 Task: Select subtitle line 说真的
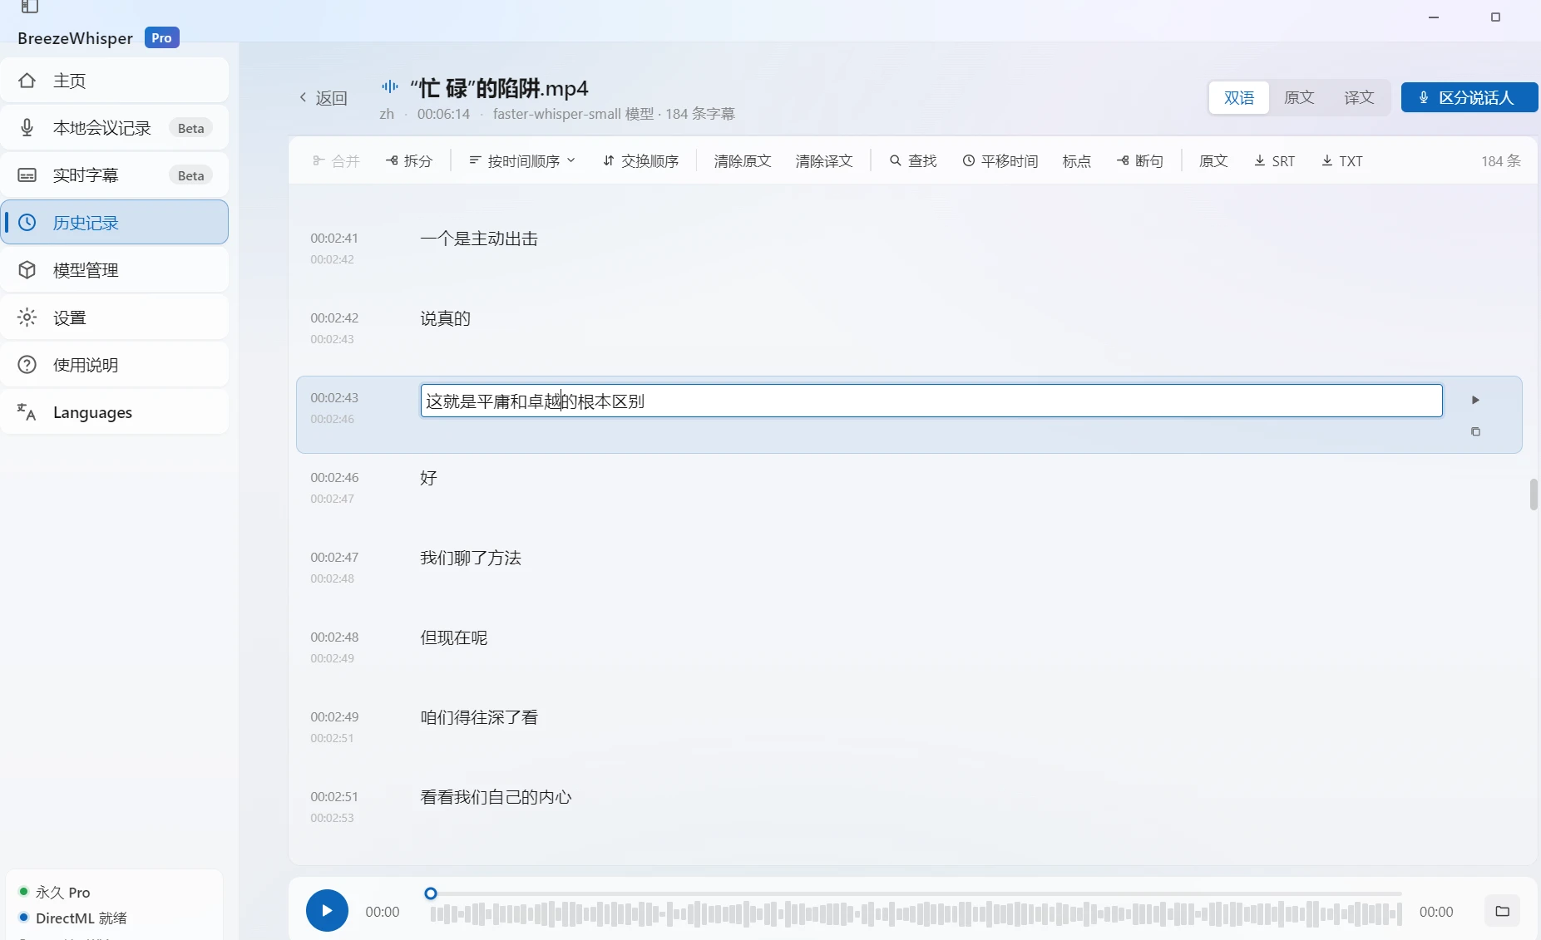[x=445, y=318]
